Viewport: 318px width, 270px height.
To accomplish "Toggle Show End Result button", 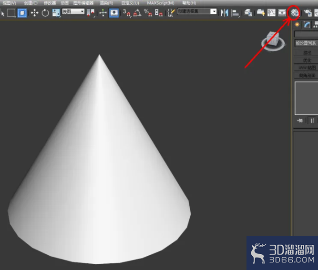I will pos(312,121).
